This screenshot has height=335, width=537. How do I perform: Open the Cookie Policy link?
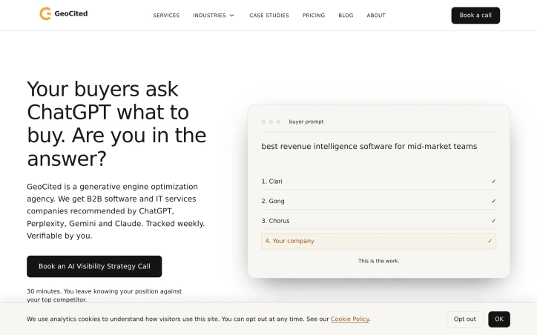pyautogui.click(x=349, y=319)
